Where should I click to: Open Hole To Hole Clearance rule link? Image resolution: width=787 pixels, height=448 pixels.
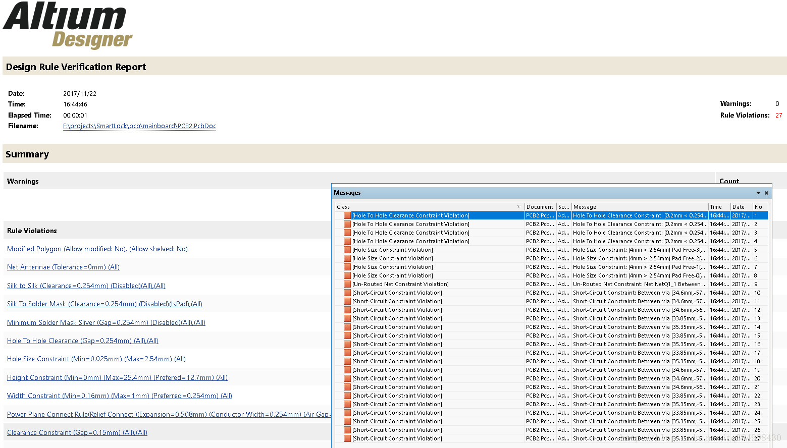83,341
